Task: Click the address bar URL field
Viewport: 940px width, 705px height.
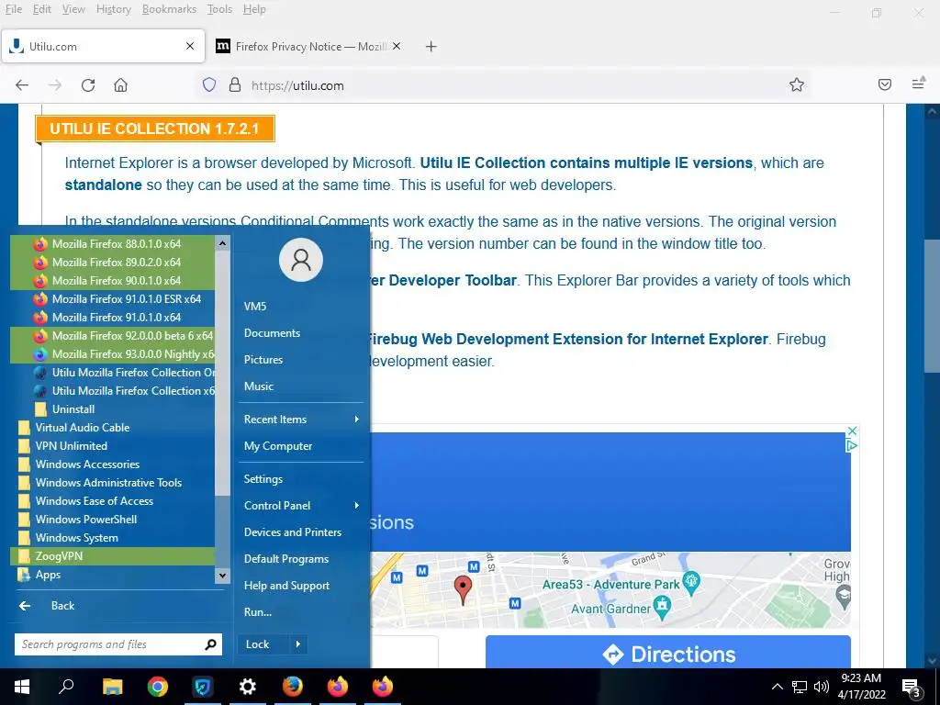Action: pos(504,85)
